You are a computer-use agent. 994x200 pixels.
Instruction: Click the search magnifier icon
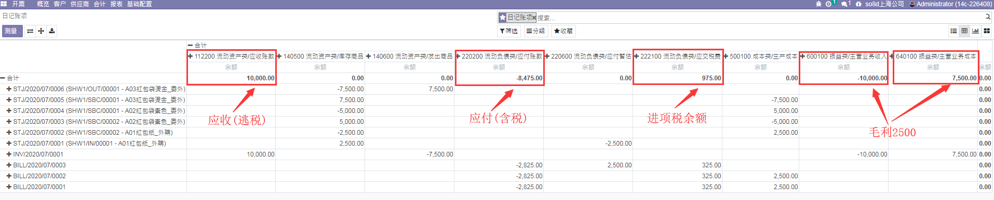click(x=988, y=17)
